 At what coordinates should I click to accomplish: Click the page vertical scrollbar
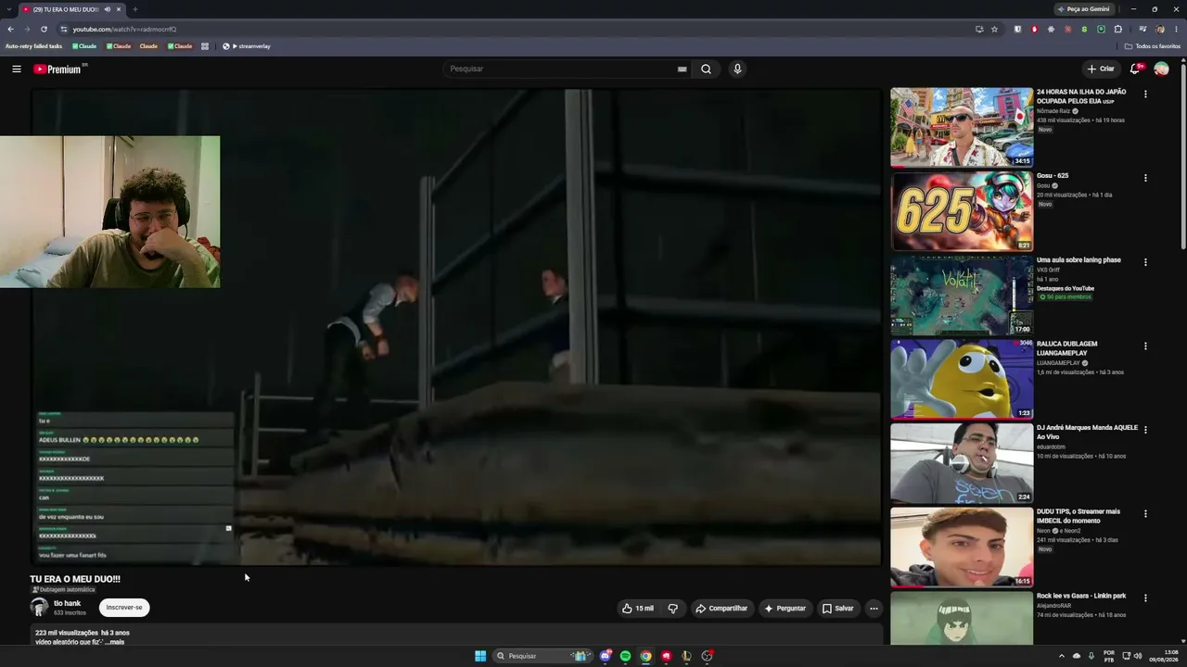click(1183, 157)
